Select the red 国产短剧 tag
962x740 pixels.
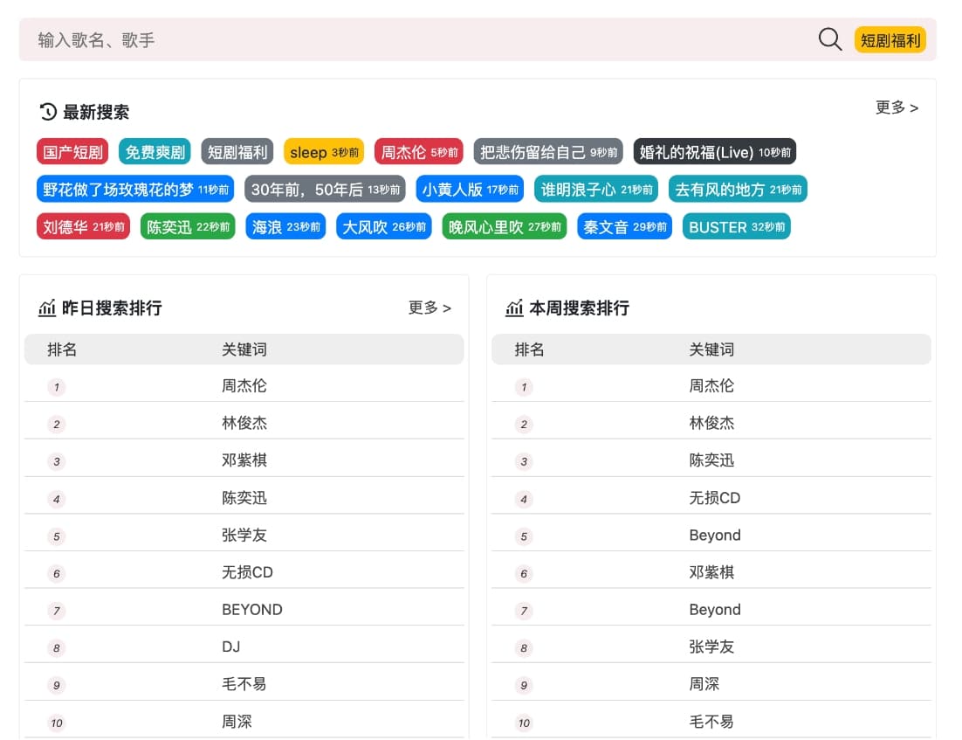72,152
